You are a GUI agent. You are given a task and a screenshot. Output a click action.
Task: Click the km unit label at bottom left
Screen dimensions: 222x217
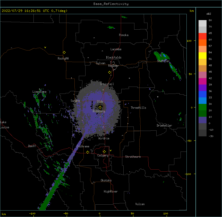[x=4, y=214]
